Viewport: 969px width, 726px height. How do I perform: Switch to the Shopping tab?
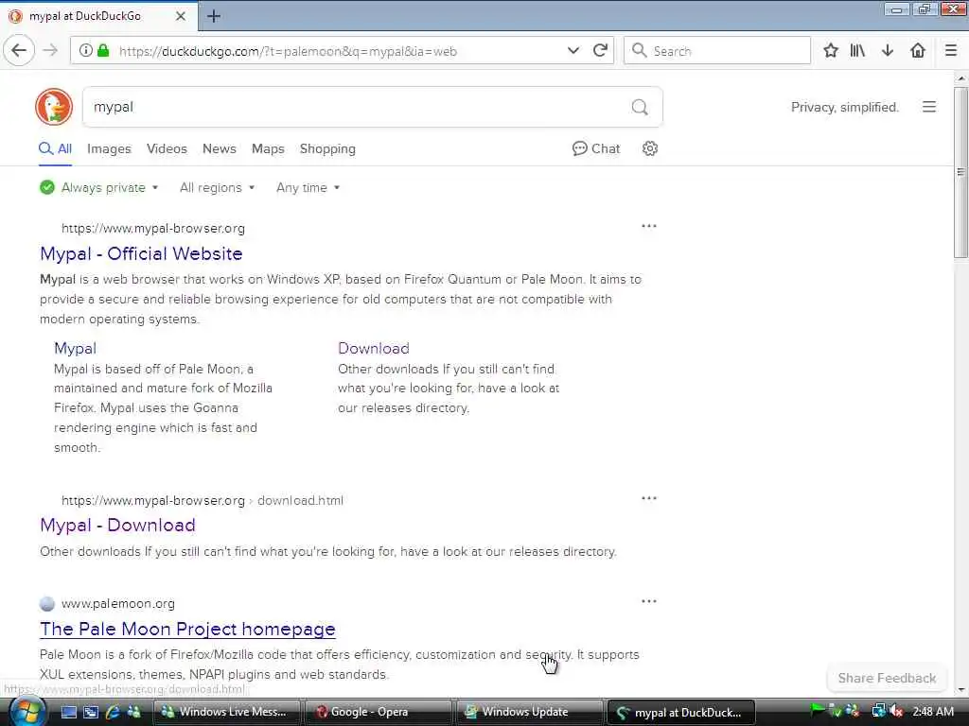pyautogui.click(x=327, y=148)
